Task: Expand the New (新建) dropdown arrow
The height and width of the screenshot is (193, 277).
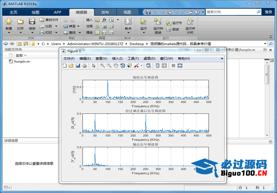Action: [x=9, y=33]
